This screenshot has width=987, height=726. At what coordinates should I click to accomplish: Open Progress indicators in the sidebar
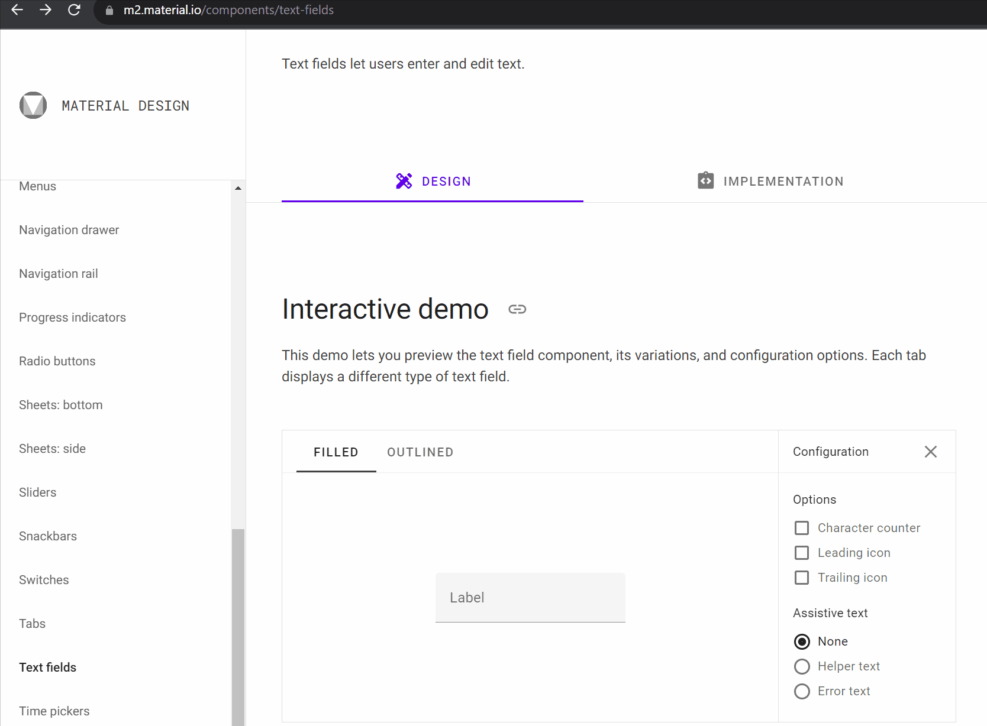coord(73,317)
